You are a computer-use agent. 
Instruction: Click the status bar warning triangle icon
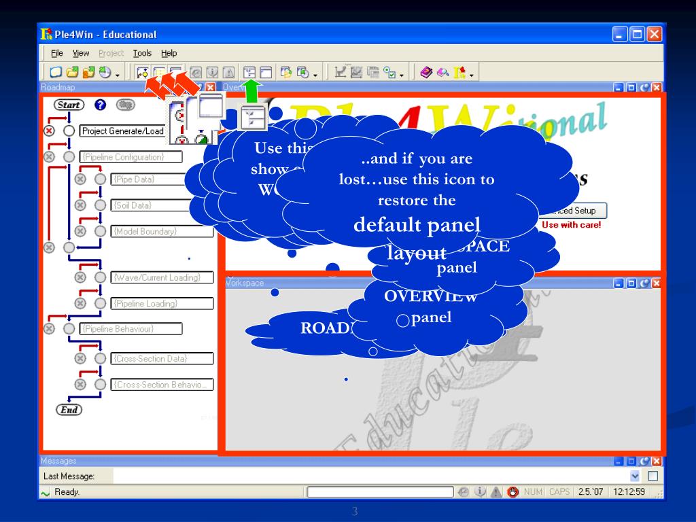(496, 492)
